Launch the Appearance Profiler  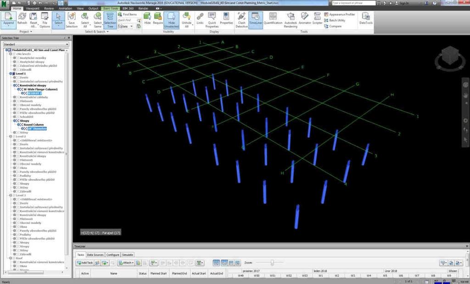tap(339, 14)
